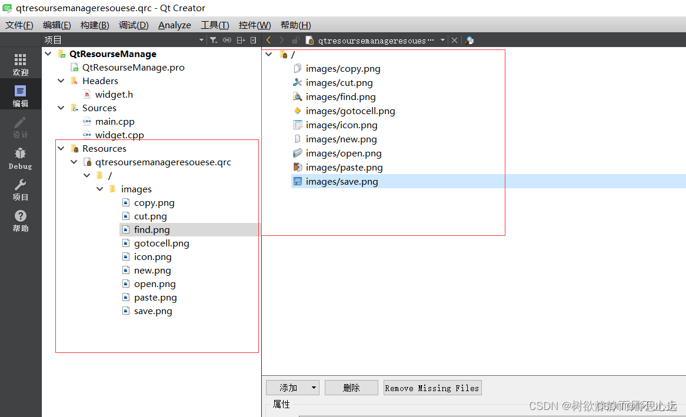Click the filter tree funnel icon

coord(213,40)
